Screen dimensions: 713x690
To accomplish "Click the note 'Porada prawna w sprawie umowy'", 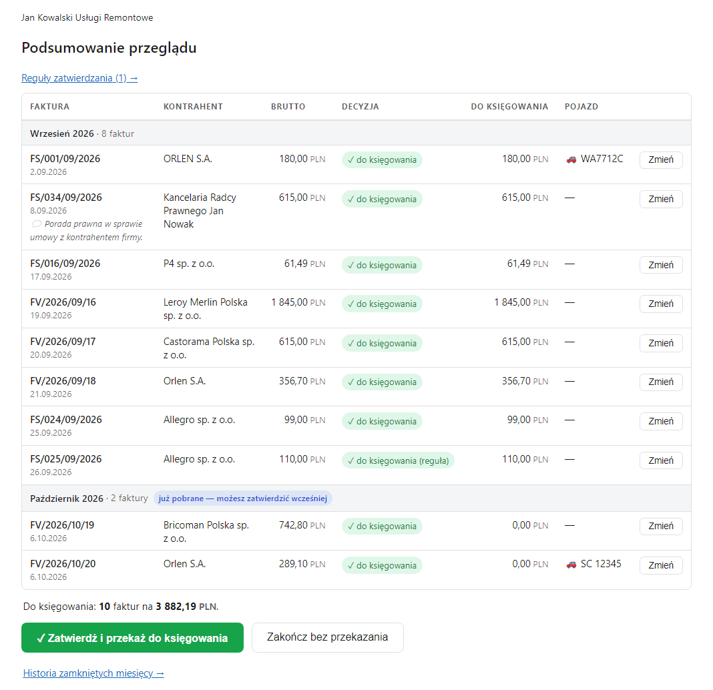I will (x=86, y=230).
